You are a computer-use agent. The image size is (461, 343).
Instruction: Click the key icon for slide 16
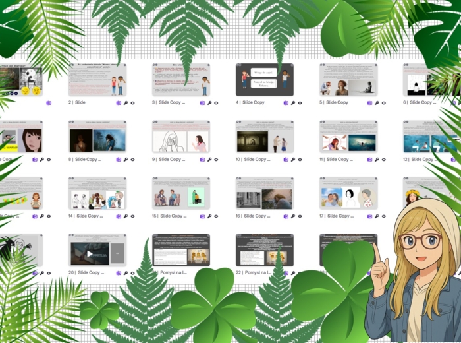[293, 216]
